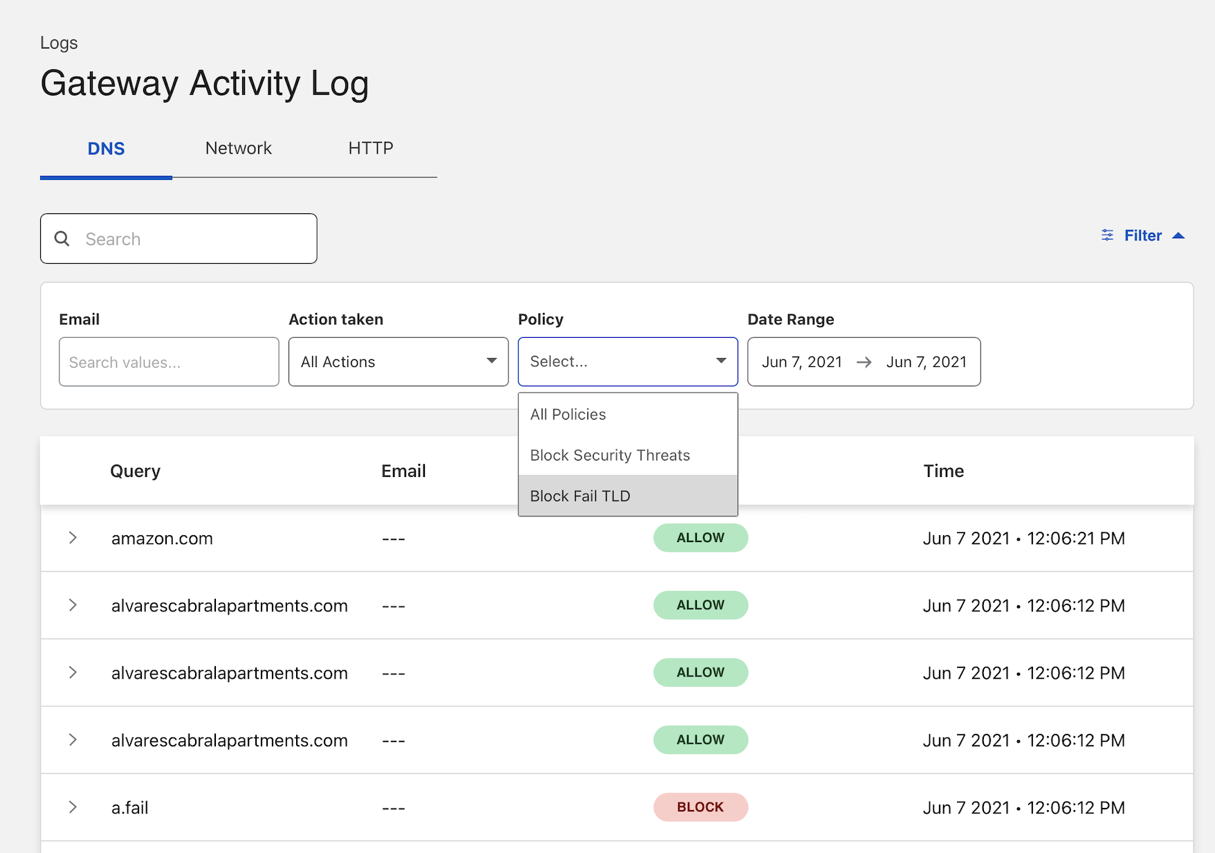Viewport: 1215px width, 853px height.
Task: Select the Block Security Threats policy
Action: pyautogui.click(x=610, y=455)
